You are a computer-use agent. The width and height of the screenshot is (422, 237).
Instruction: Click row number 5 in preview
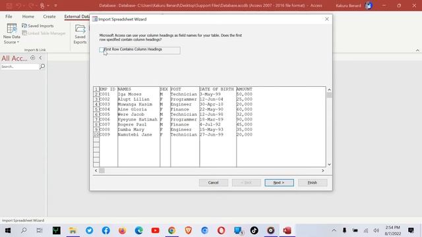click(96, 109)
